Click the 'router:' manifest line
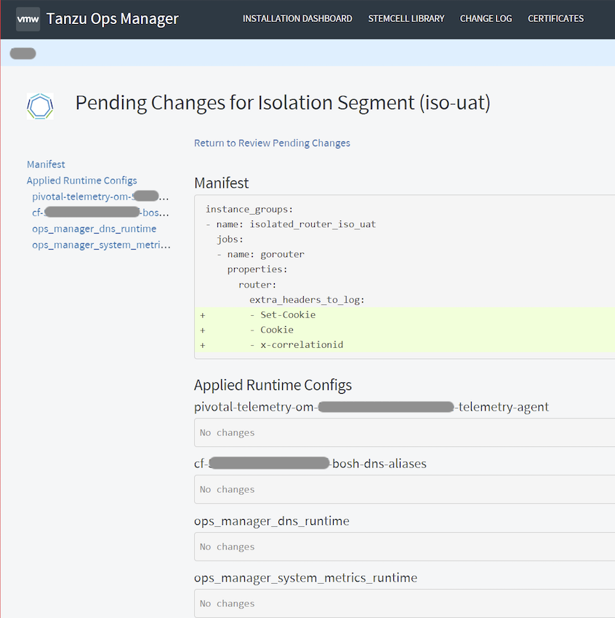 [x=257, y=285]
